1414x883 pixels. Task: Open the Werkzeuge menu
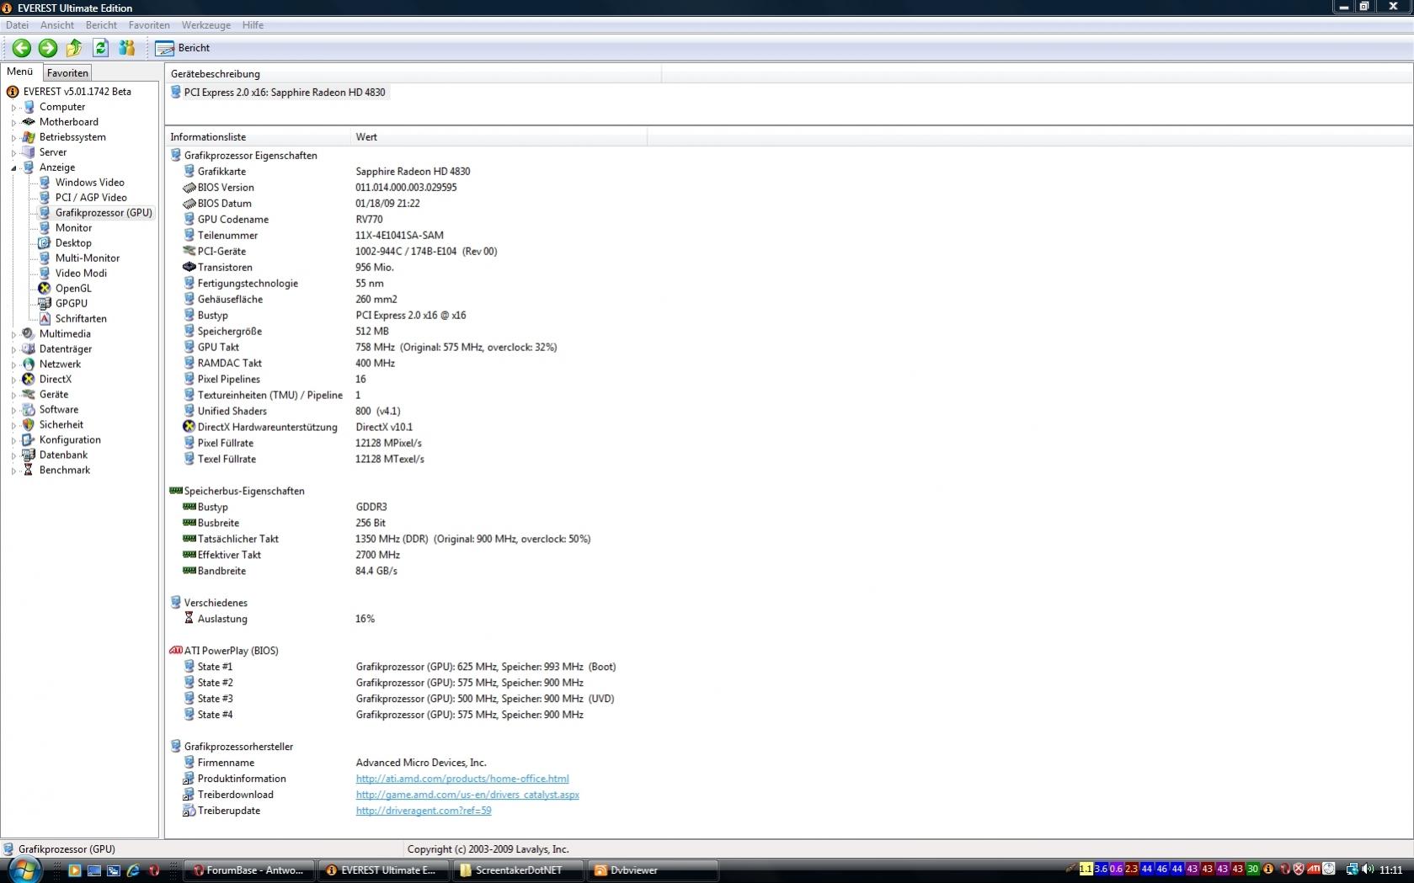pyautogui.click(x=206, y=25)
